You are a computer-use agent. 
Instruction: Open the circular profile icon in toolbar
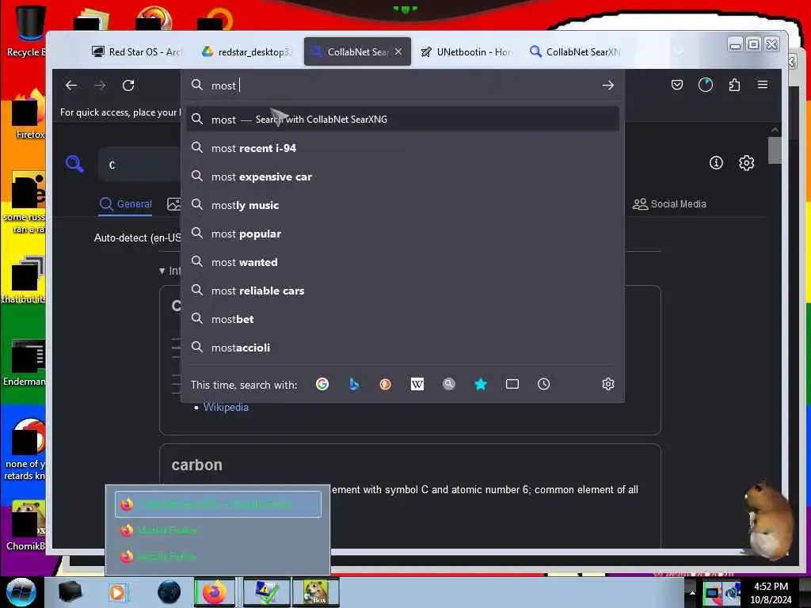[706, 85]
